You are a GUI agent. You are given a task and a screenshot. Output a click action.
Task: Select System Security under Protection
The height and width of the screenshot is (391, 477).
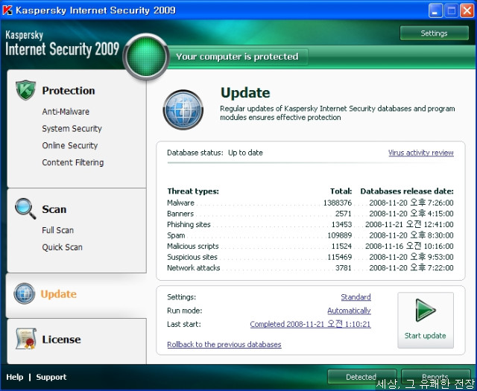(x=72, y=129)
